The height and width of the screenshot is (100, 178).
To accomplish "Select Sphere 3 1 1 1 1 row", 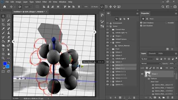I will point(121,78).
